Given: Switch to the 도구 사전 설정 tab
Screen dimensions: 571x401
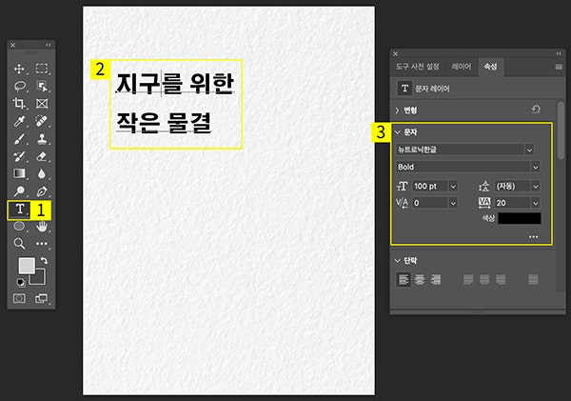Looking at the screenshot, I should [x=418, y=67].
